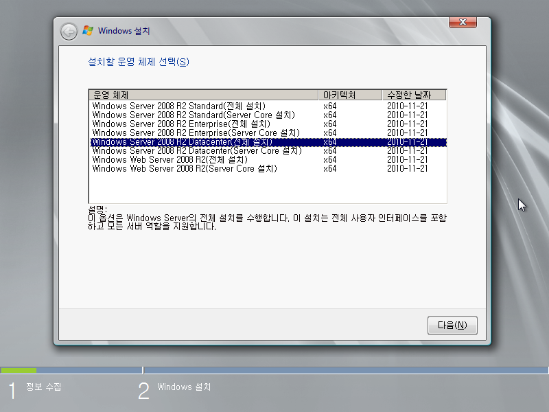This screenshot has height=412, width=549.
Task: Click the 설치할 운영 체제 선택(S) heading
Action: (x=139, y=62)
